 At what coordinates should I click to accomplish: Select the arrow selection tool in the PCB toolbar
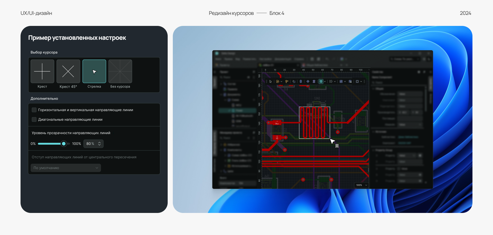point(271,81)
